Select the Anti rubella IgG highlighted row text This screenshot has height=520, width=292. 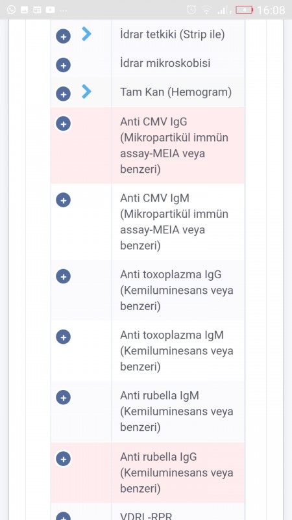click(176, 473)
